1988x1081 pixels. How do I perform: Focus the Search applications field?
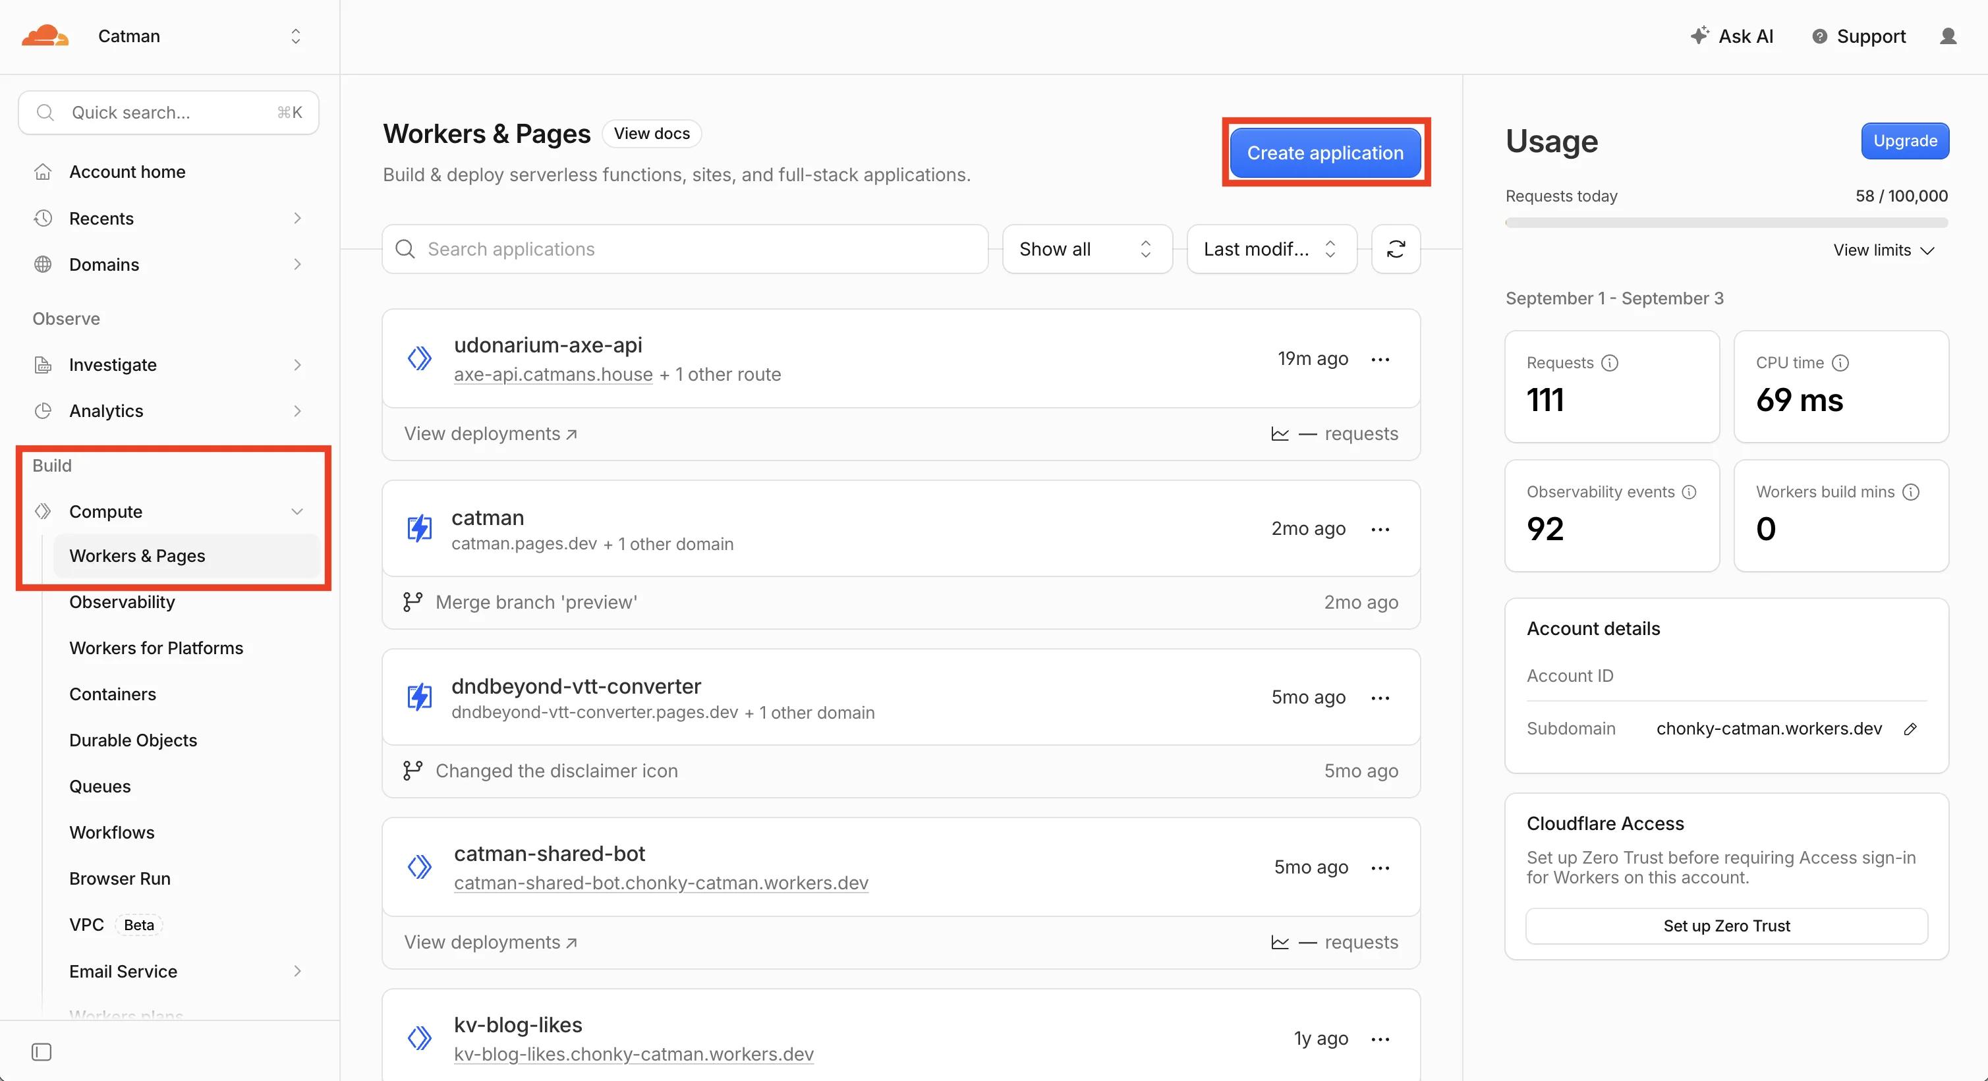pyautogui.click(x=685, y=248)
